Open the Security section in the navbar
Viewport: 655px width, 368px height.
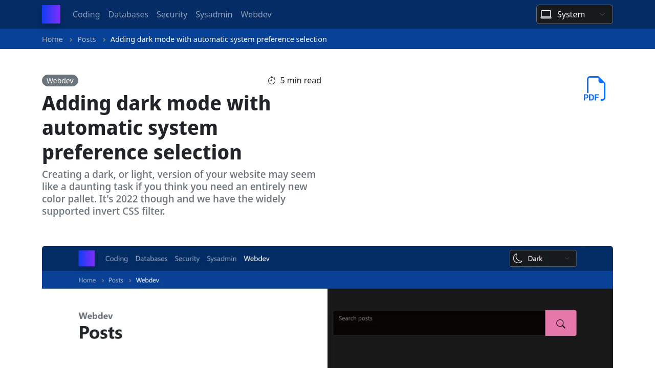pos(172,14)
